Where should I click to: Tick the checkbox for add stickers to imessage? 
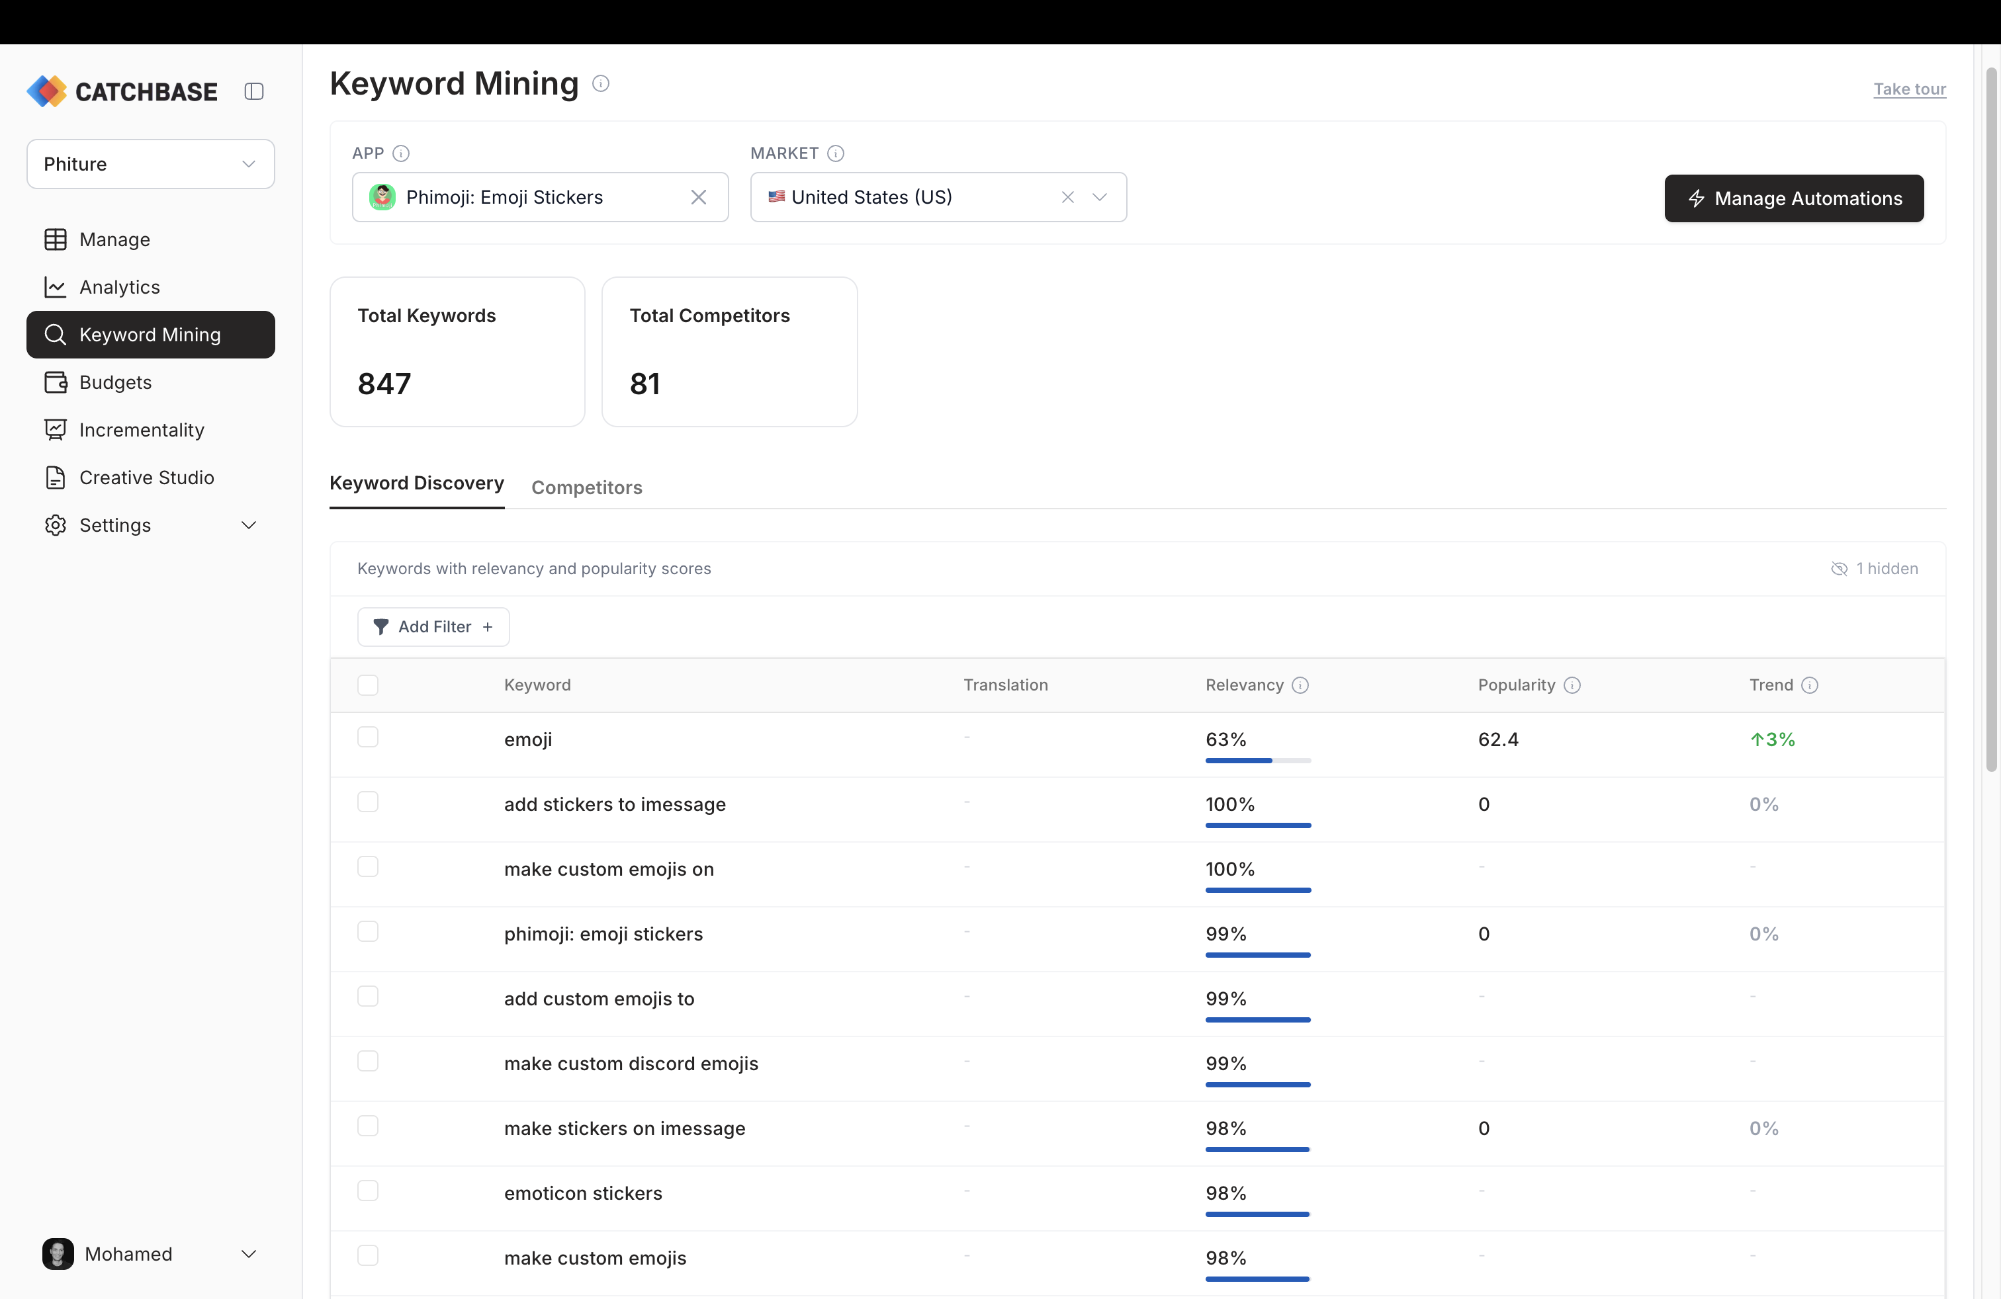point(367,802)
